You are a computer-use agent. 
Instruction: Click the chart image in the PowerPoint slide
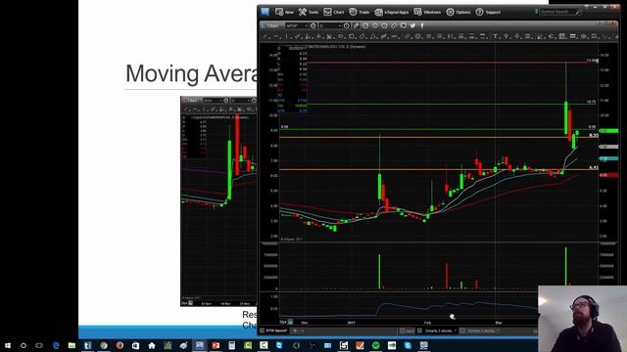(x=218, y=201)
